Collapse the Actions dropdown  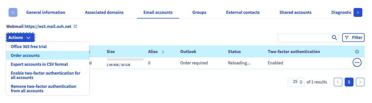click(x=20, y=38)
